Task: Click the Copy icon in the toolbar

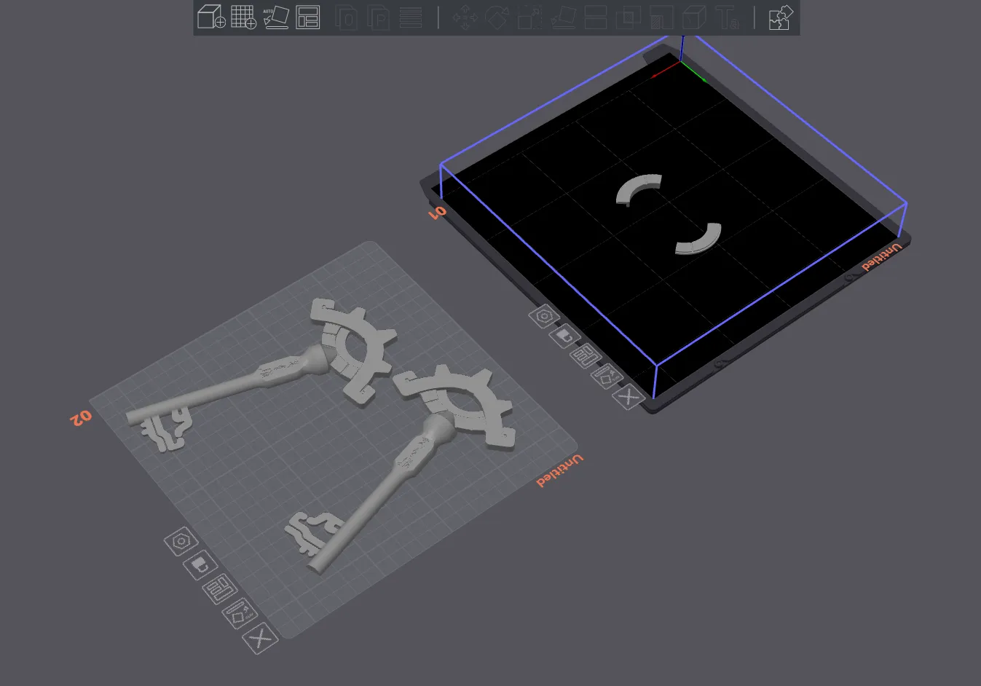Action: [347, 17]
